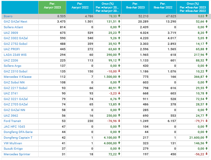This screenshot has width=211, height=160.
Task: Open the Dongfeng Captain T link
Action: (x=18, y=138)
